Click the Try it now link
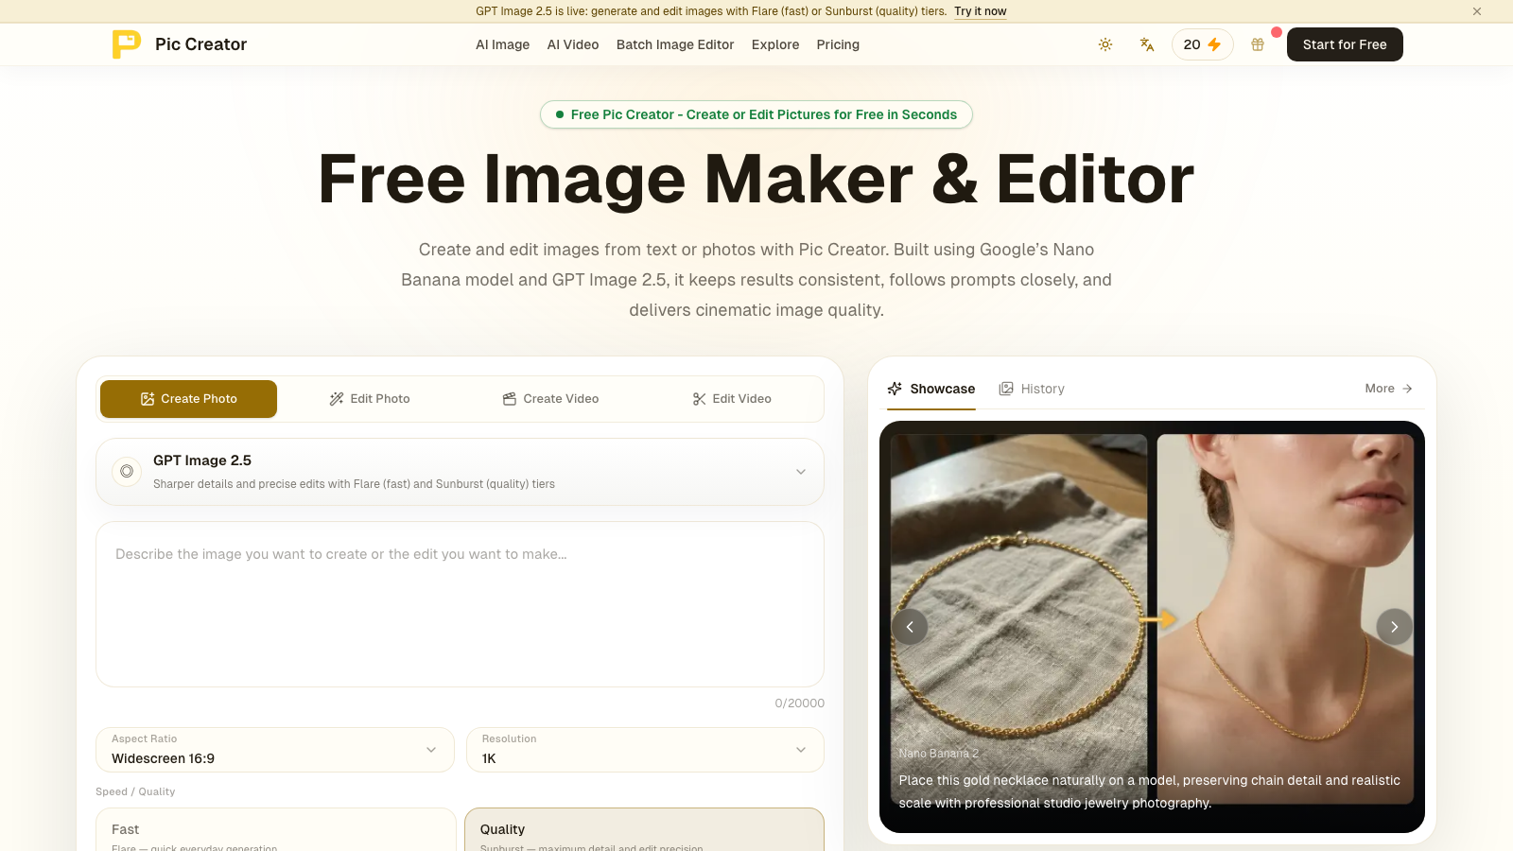 (981, 11)
